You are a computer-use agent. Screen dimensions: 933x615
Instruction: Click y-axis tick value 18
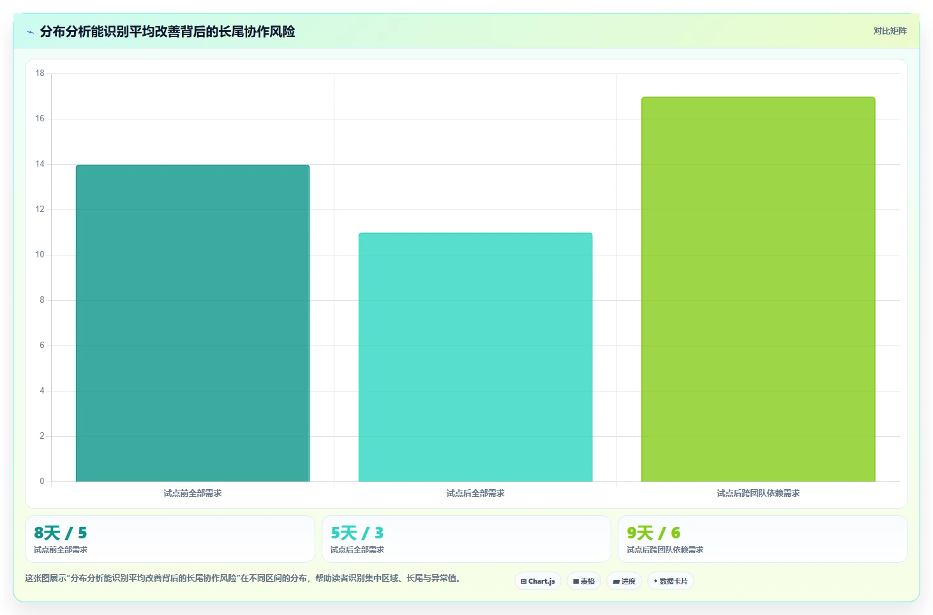tap(40, 73)
